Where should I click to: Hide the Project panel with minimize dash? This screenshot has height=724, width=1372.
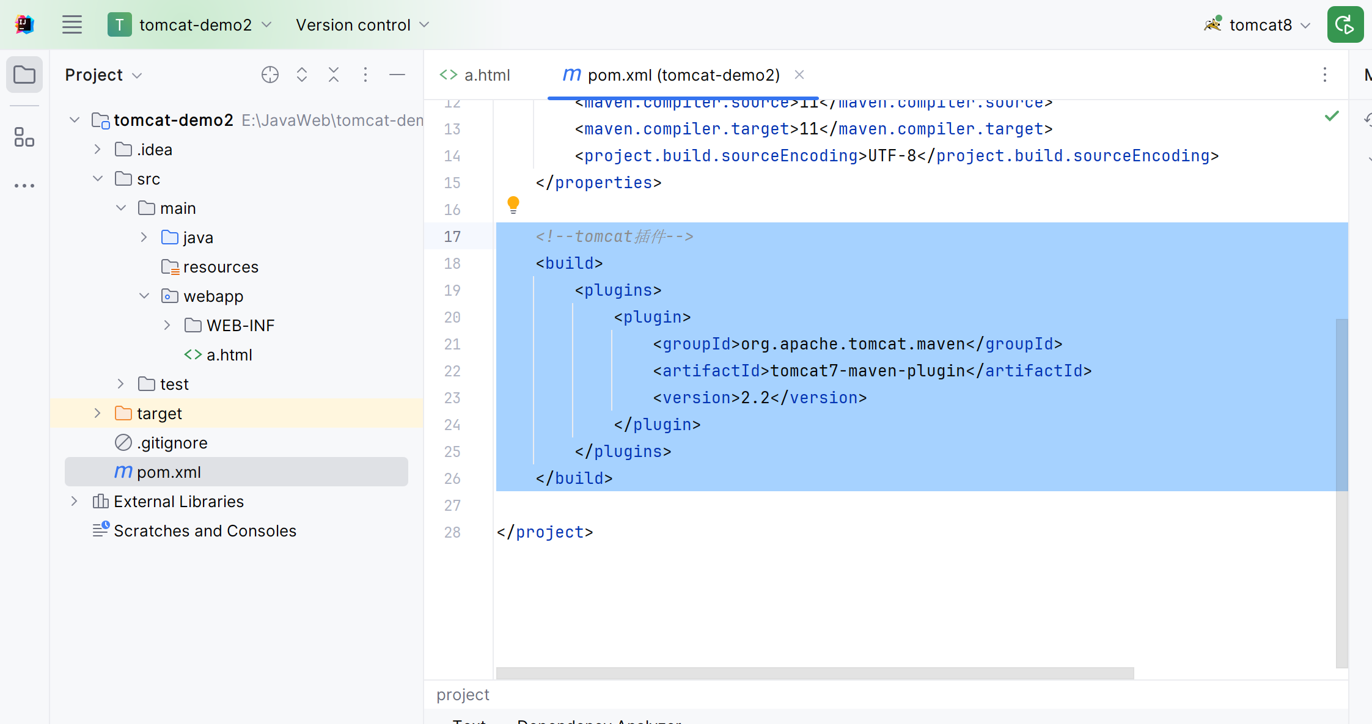[397, 75]
